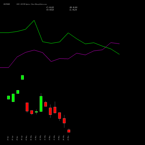This screenshot has height=145, width=145.
Task: Click the open value 'O: 0.65'
Action: coord(50,10)
